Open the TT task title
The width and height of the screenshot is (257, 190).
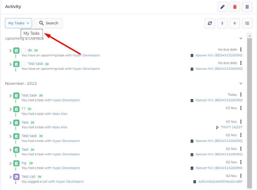(x=23, y=109)
